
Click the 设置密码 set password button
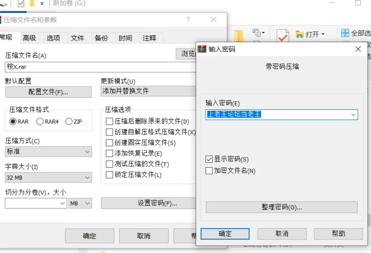(x=148, y=203)
